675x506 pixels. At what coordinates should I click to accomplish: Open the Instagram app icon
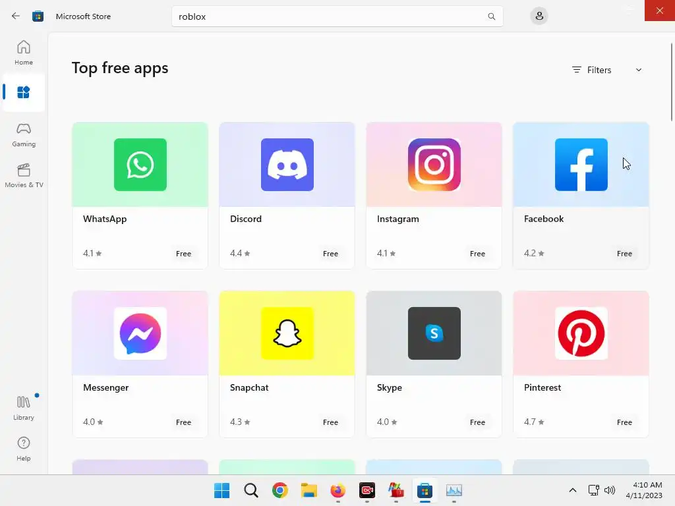pyautogui.click(x=434, y=164)
